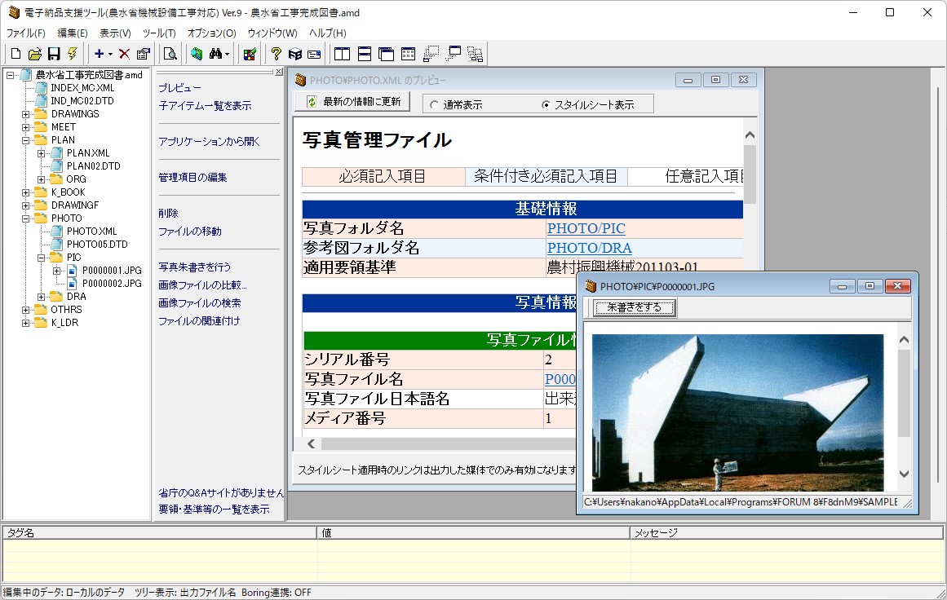Save the file with floppy disk icon

54,54
